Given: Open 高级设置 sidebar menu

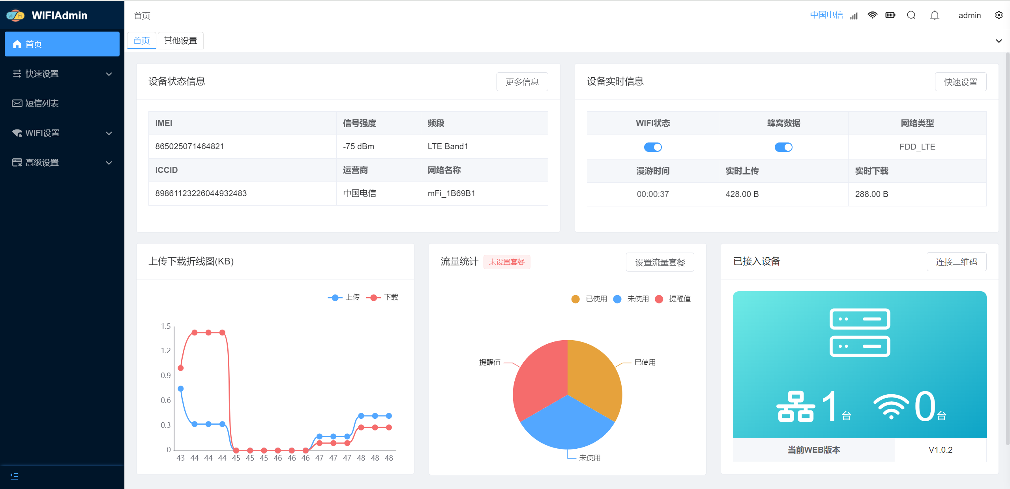Looking at the screenshot, I should (62, 163).
